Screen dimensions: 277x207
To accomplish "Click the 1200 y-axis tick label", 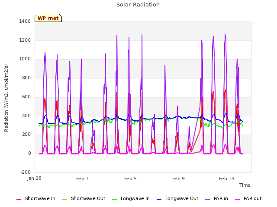I will (x=25, y=40).
